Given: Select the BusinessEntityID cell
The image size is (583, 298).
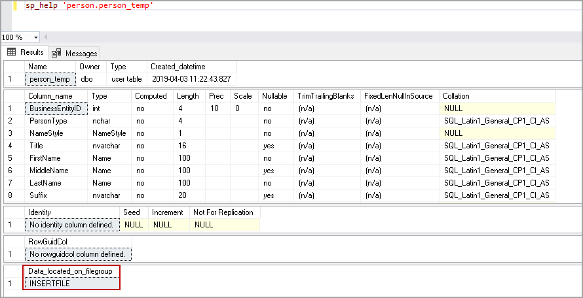Looking at the screenshot, I should pos(55,108).
